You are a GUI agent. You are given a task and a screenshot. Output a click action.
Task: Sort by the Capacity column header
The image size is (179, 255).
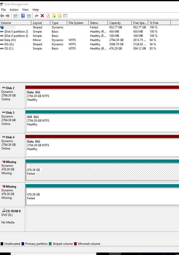pyautogui.click(x=119, y=23)
